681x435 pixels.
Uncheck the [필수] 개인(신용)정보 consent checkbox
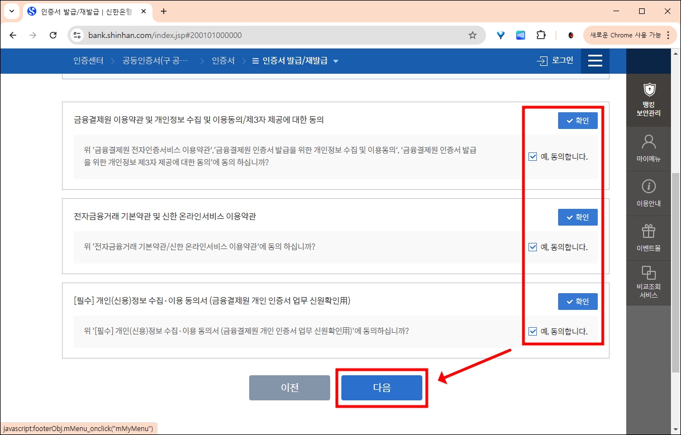click(532, 331)
